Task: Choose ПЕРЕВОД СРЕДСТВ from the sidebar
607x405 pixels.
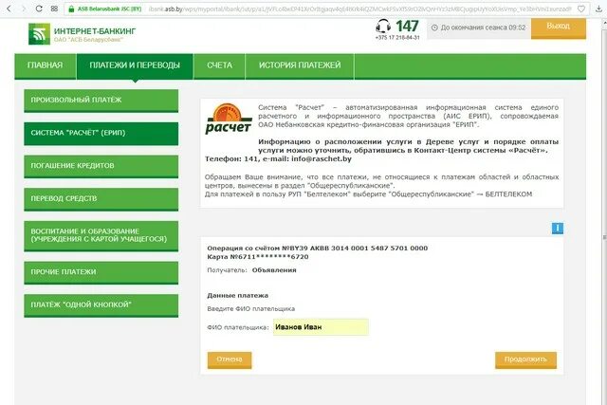Action: 101,199
